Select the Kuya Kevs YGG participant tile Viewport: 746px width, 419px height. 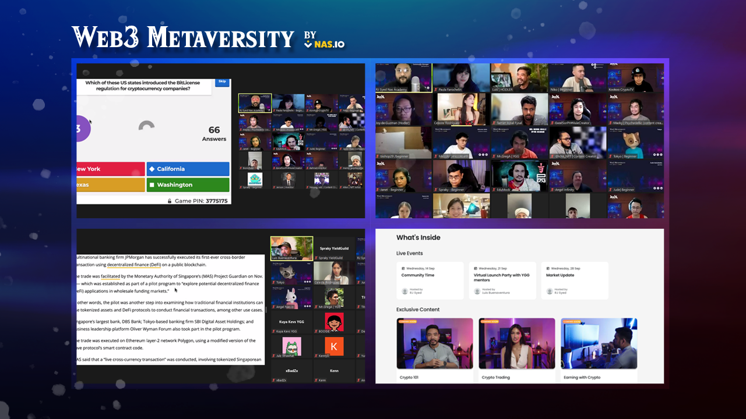pos(292,322)
